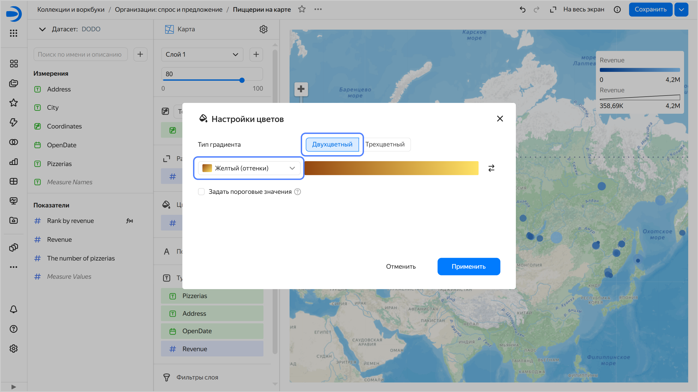Viewport: 698px width, 392px height.
Task: Click the info circle icon in header
Action: tap(617, 10)
